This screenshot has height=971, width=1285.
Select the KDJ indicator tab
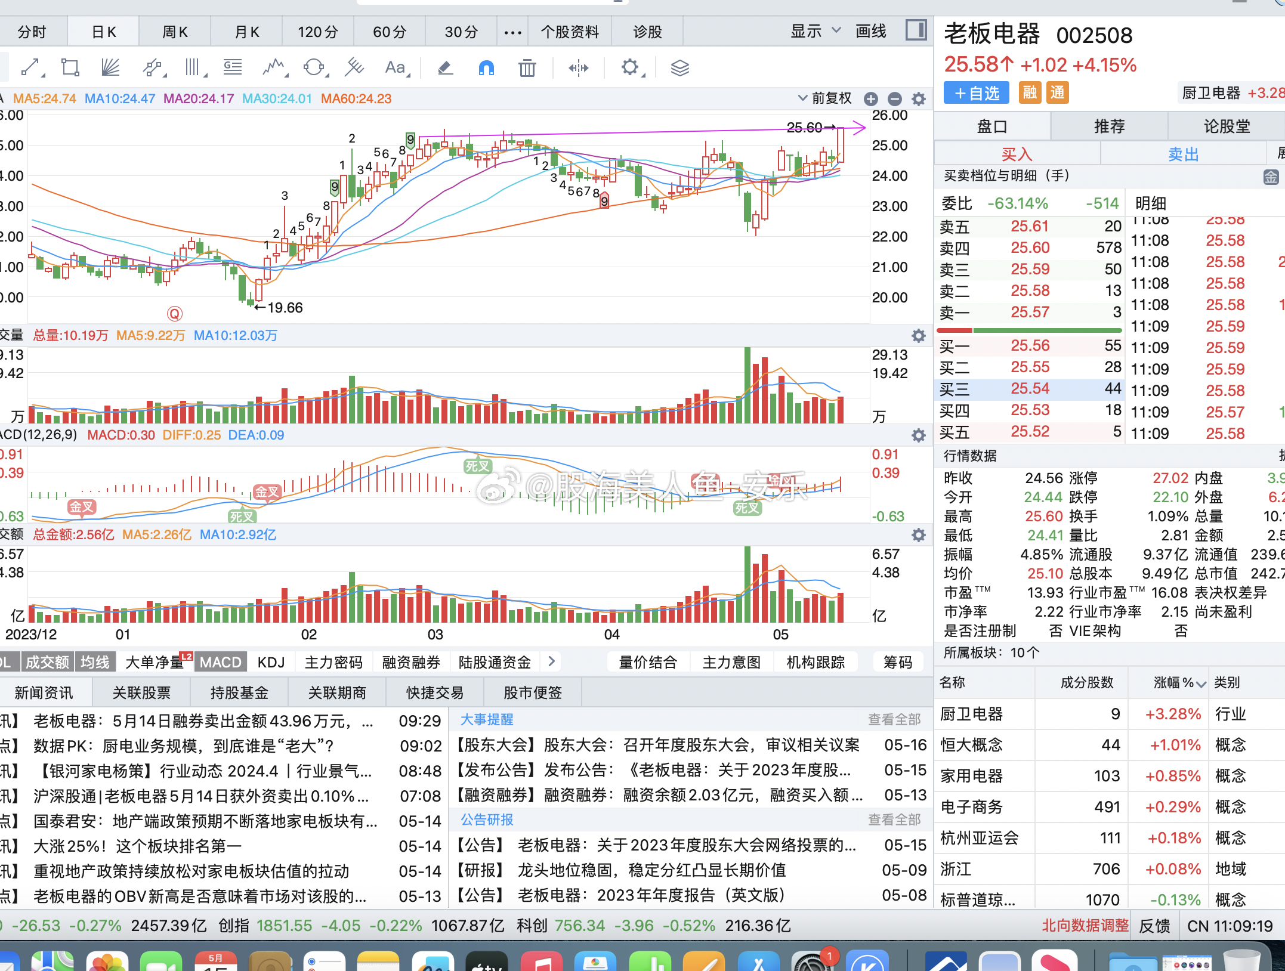[x=271, y=662]
